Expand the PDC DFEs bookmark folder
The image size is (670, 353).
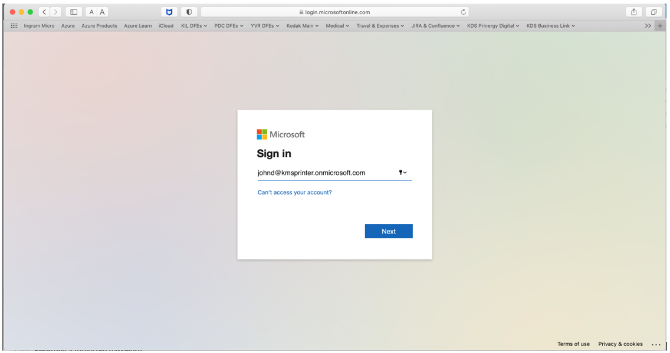(x=229, y=25)
